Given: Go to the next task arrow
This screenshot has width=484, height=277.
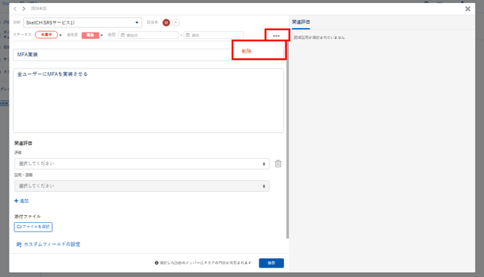Looking at the screenshot, I should tap(23, 9).
